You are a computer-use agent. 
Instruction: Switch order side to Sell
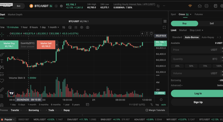click(x=211, y=23)
